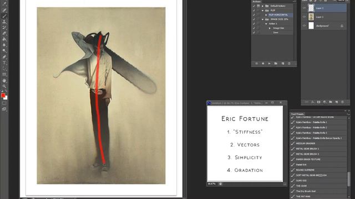The image size is (355, 199).
Task: Toggle FLIP set checkmark
Action: coord(254,11)
